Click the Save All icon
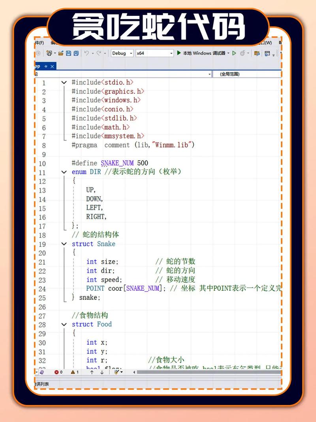316x422 pixels. [x=76, y=53]
